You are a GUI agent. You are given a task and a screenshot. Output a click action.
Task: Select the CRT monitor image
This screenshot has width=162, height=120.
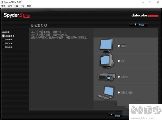click(107, 61)
